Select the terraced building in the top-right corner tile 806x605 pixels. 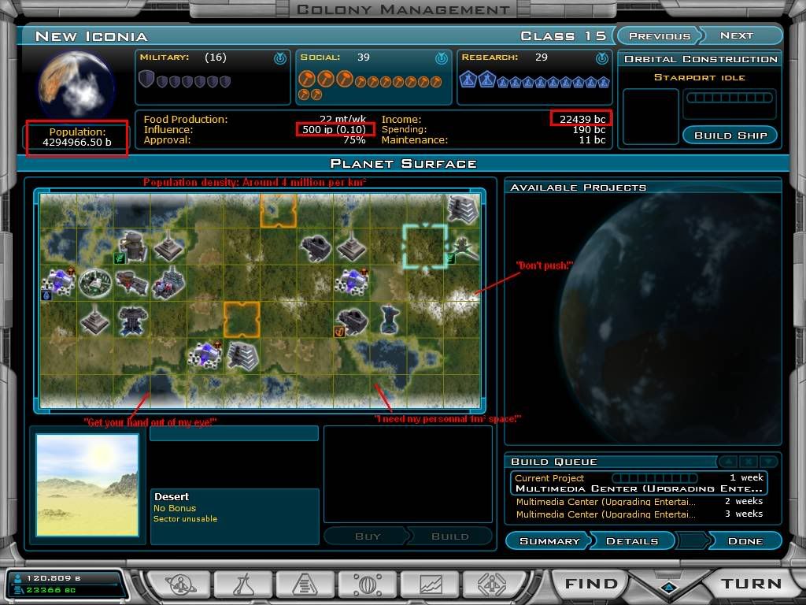pyautogui.click(x=463, y=210)
